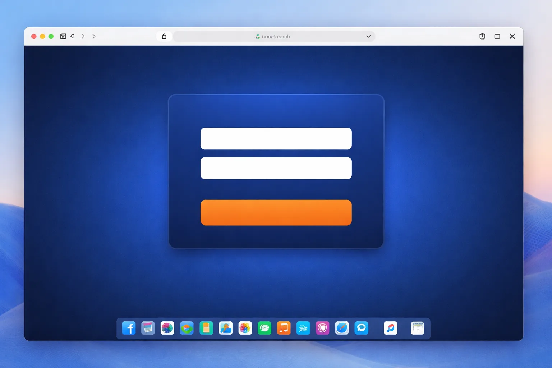This screenshot has height=368, width=552.
Task: Click the lower white input field
Action: coord(276,168)
